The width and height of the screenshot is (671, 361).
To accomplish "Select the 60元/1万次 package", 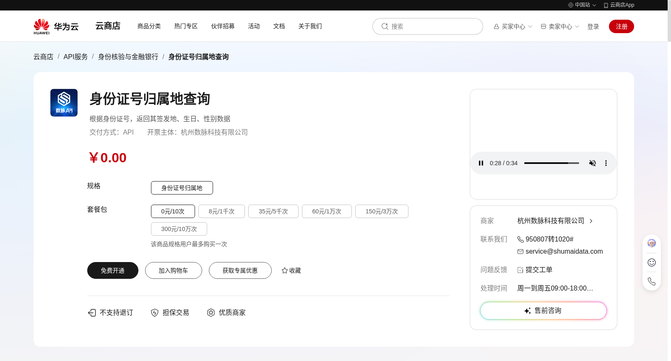I will coord(327,211).
